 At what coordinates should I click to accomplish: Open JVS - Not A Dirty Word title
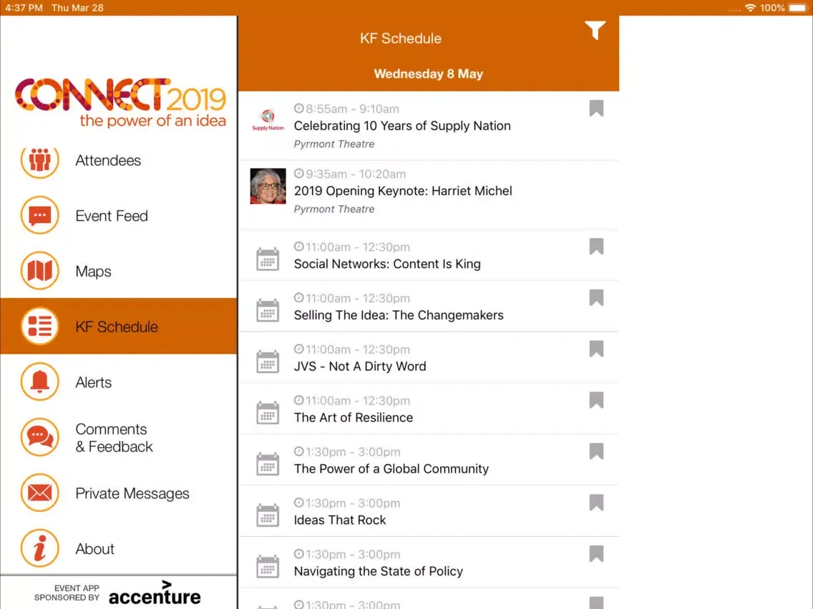pos(360,367)
